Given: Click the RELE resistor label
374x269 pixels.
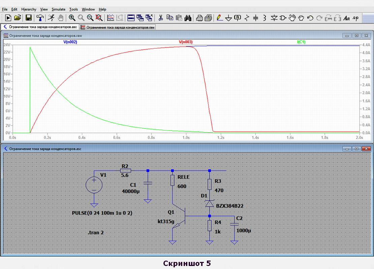Looking at the screenshot, I should 183,177.
